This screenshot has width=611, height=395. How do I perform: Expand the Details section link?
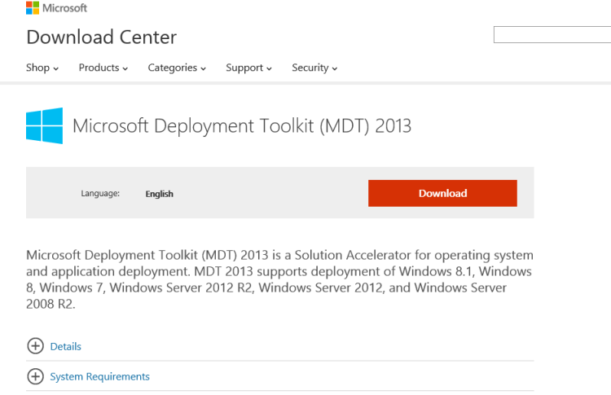tap(66, 346)
